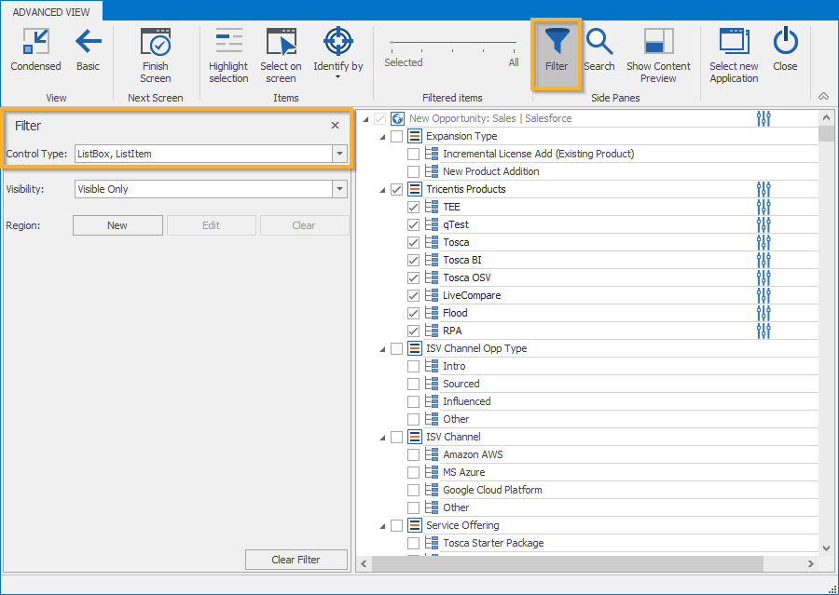Collapse the Tricentis Products tree node

(x=382, y=190)
